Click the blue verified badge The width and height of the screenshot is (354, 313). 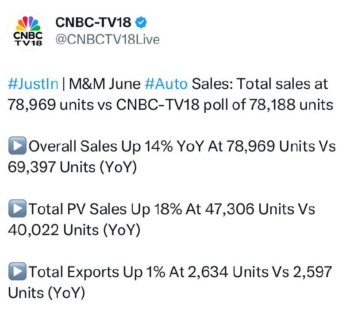(x=141, y=22)
